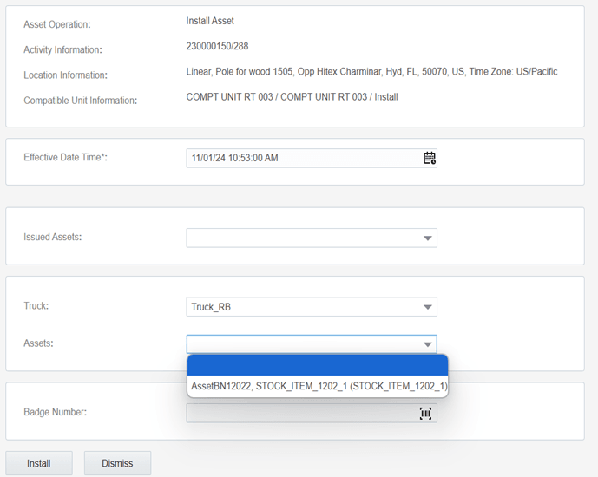Click the Compatible Unit Information label
Image resolution: width=598 pixels, height=477 pixels.
[x=80, y=101]
